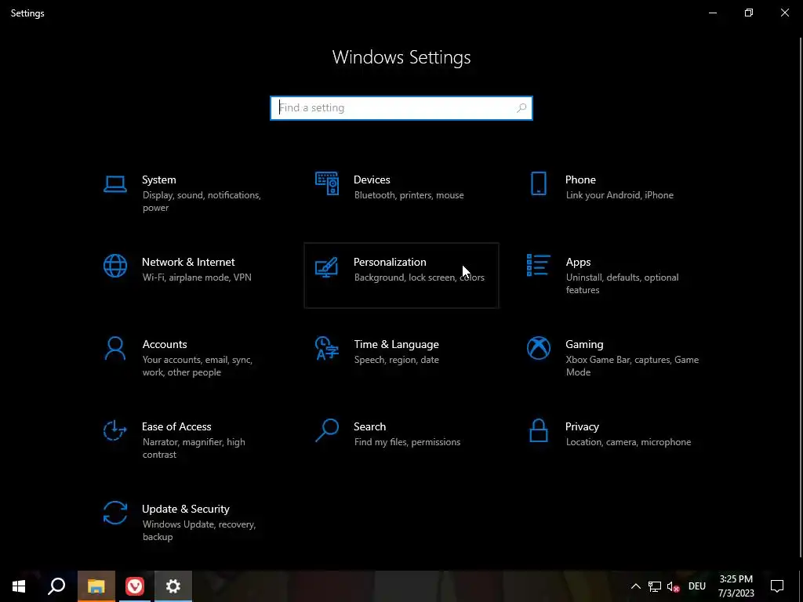Screen dimensions: 803x602
Task: Open Personalization settings title
Action: pyautogui.click(x=390, y=262)
